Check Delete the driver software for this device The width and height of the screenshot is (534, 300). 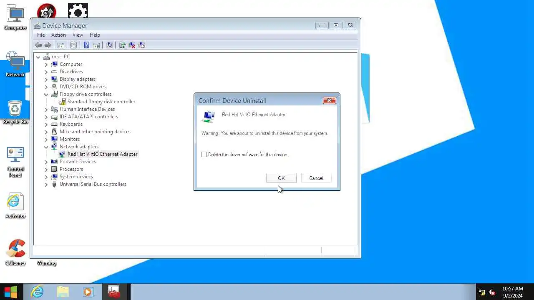pyautogui.click(x=204, y=155)
